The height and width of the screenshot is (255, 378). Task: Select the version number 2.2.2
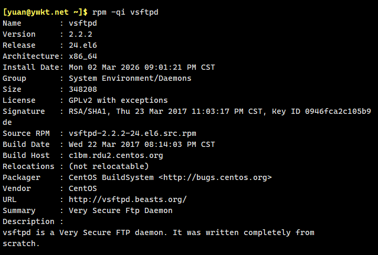pos(80,34)
